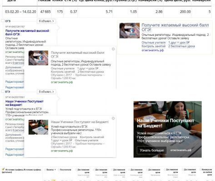215x181 pixels.
Task: Click 1 друг = урок 0₽ sitelink in right preview
Action: 179,43
